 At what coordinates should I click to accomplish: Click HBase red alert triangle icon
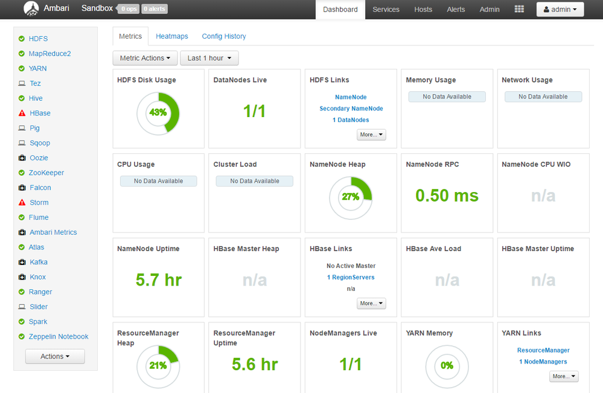point(22,113)
